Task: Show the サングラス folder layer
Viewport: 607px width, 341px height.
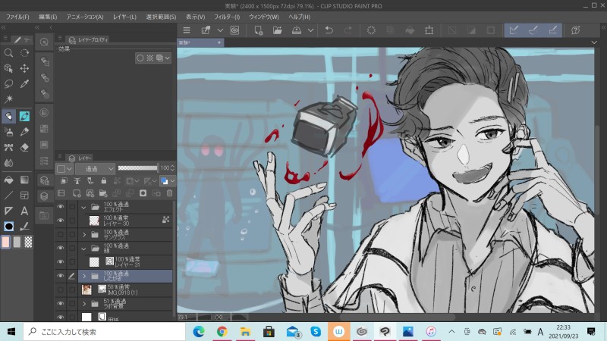Action: [x=60, y=235]
